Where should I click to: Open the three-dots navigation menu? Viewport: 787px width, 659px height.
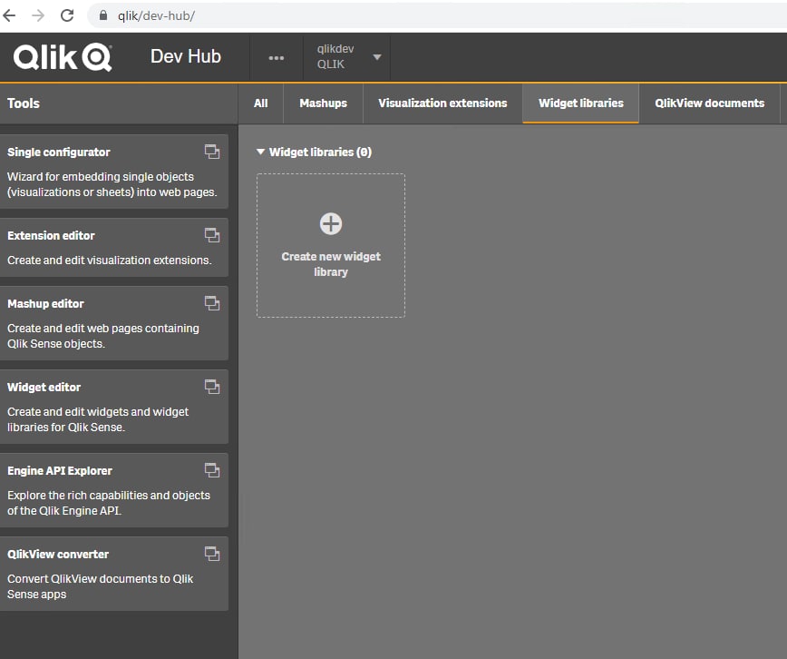point(276,58)
